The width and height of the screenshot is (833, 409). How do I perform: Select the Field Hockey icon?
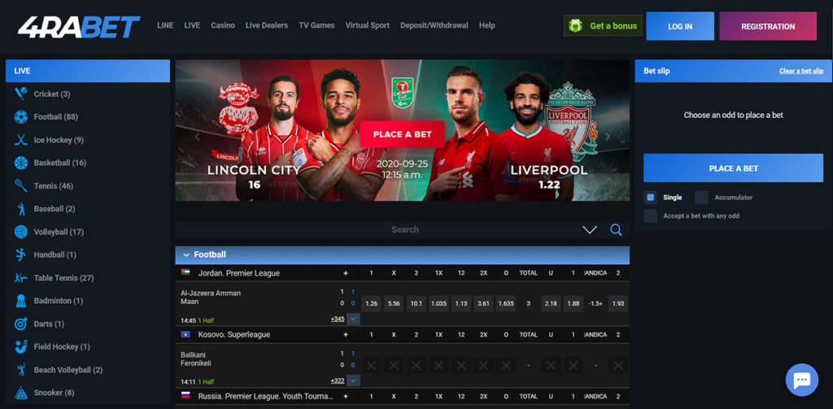pos(20,346)
